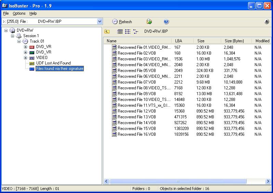Select Recovered File 15.VOB name
The image size is (273, 193).
[x=137, y=129]
